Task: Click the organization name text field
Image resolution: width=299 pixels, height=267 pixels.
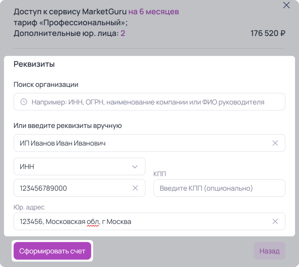Action: click(x=149, y=143)
